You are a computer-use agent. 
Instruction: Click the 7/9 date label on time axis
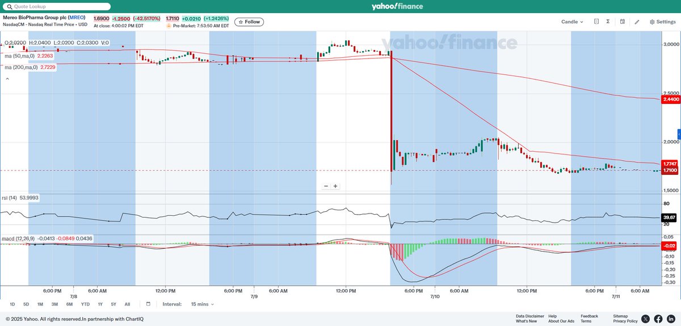pos(254,296)
